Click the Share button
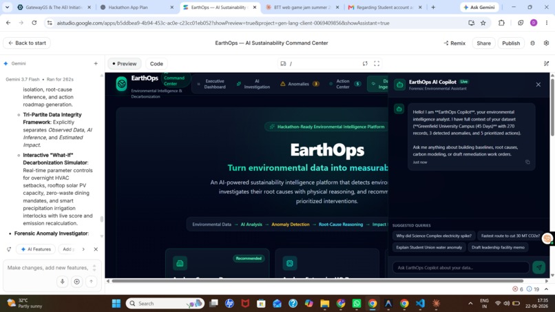This screenshot has height=312, width=555. tap(483, 43)
